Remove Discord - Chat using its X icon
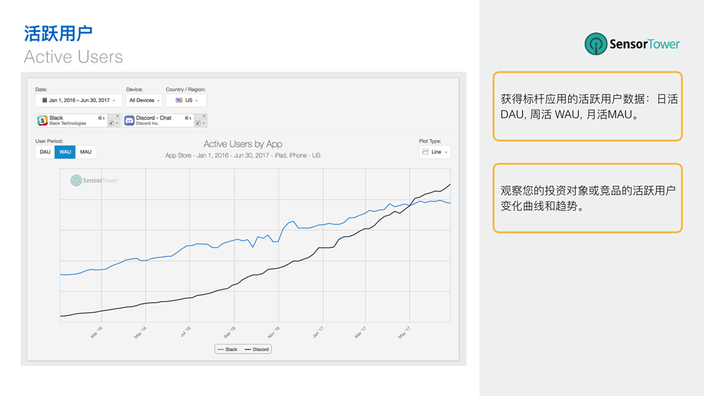Viewport: 704px width, 396px height. [x=204, y=116]
